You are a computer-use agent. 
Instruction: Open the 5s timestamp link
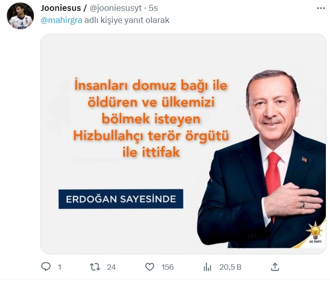click(153, 8)
